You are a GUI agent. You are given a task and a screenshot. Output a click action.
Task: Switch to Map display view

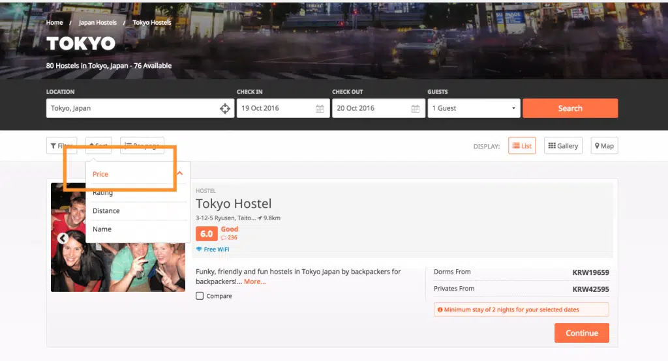(604, 146)
